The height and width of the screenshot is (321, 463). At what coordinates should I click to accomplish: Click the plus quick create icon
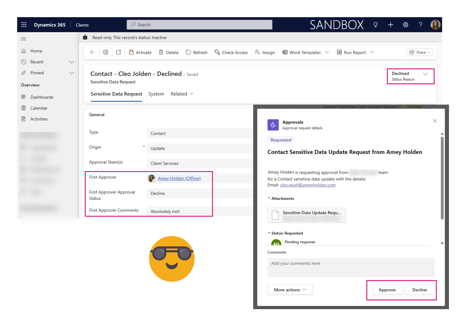point(390,25)
